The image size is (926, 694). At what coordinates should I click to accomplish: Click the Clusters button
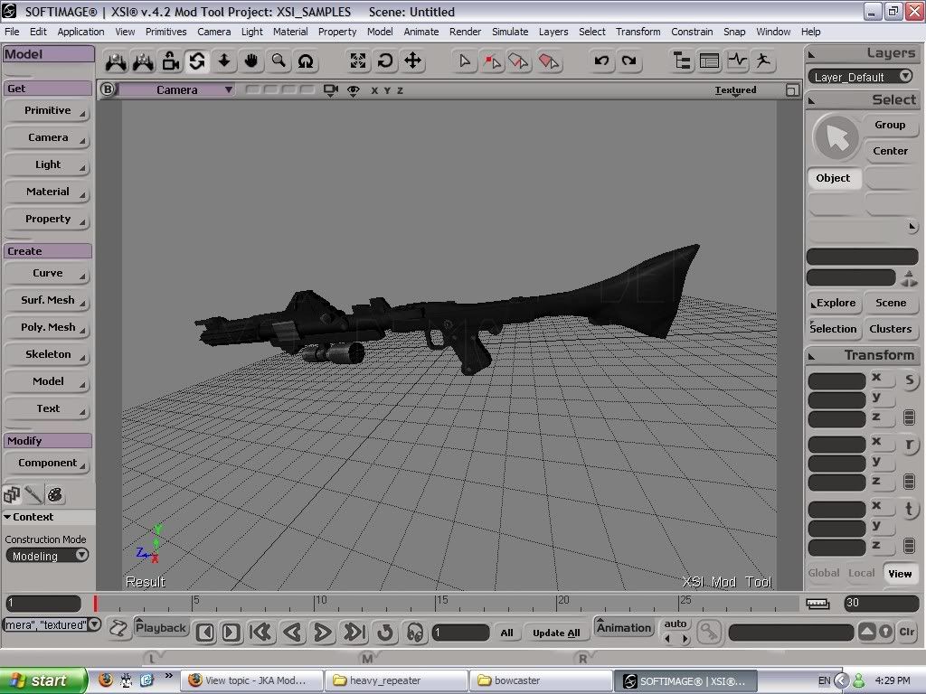tap(890, 329)
